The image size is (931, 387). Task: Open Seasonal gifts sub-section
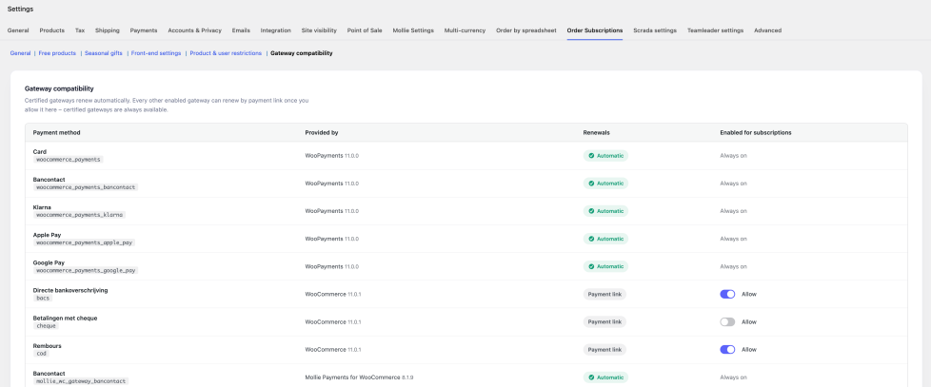pyautogui.click(x=104, y=53)
